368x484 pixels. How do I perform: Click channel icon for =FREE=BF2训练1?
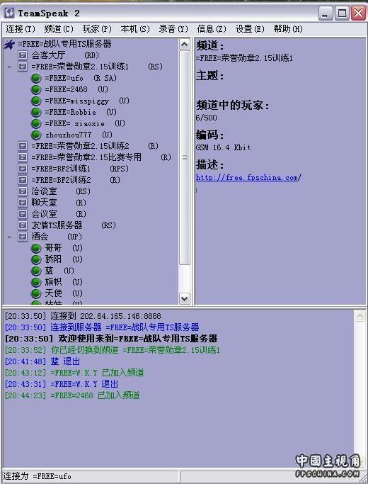(x=23, y=169)
